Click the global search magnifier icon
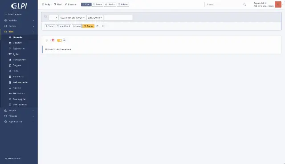 (x=244, y=4)
